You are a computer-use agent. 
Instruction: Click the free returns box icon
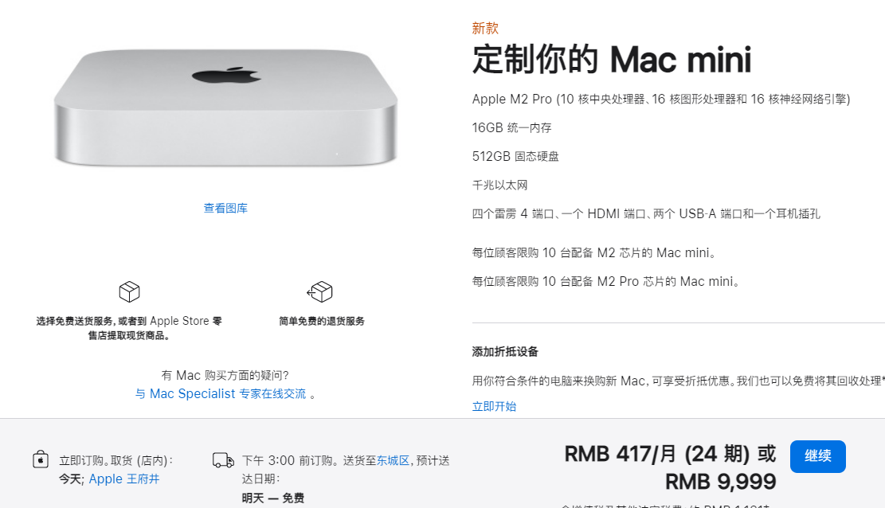(320, 291)
